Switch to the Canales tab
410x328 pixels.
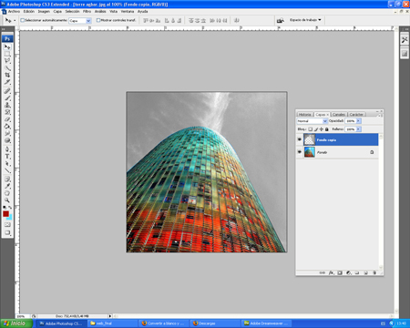click(338, 114)
